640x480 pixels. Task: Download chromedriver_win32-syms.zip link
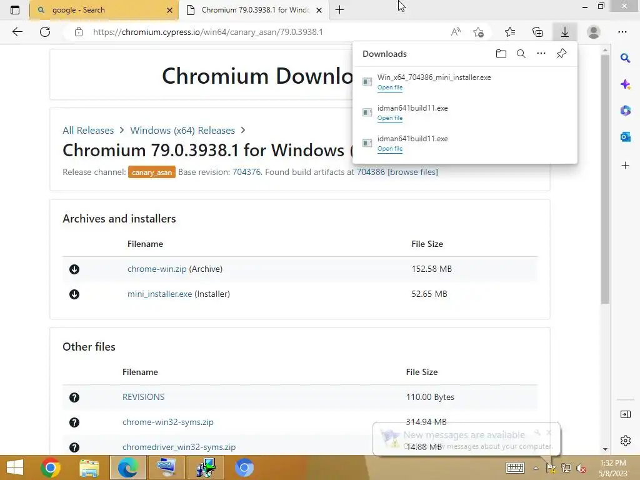pos(179,447)
